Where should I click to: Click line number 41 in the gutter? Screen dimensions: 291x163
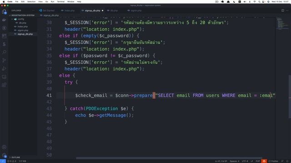[x=49, y=96]
